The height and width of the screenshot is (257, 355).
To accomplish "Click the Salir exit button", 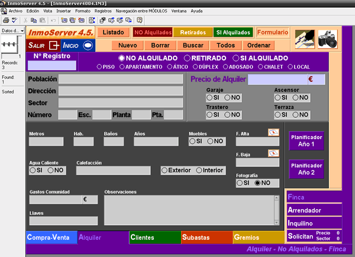I will 43,46.
